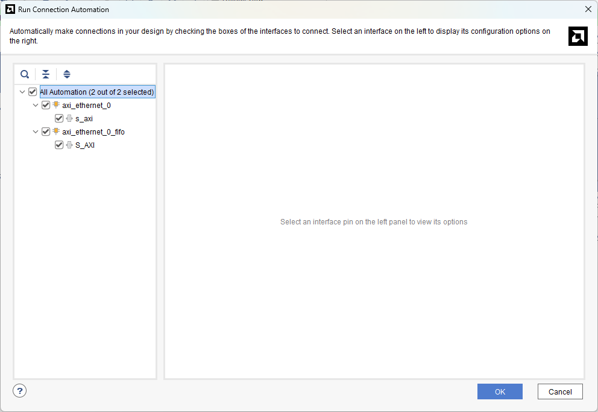Toggle the axi_ethernet_0 checkbox

(46, 105)
